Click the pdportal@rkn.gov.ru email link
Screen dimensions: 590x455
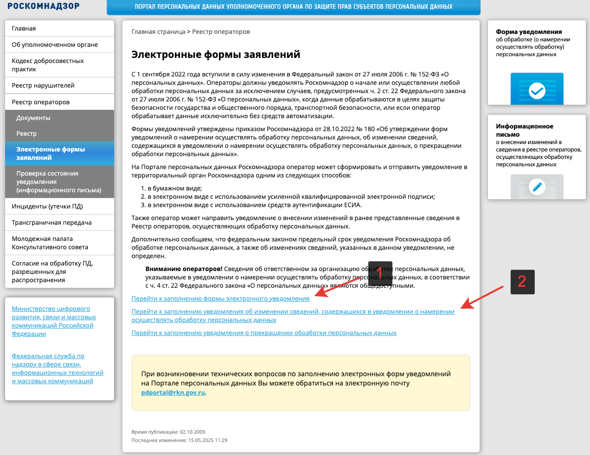tap(173, 392)
